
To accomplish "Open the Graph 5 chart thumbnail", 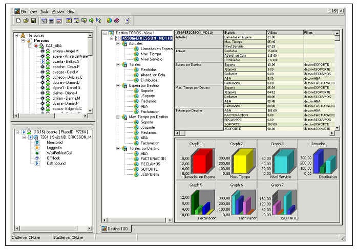I will (196, 201).
